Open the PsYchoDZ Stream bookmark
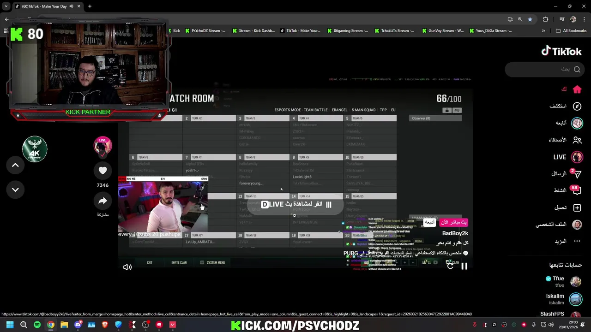 pyautogui.click(x=205, y=31)
